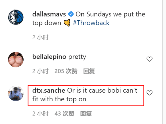Visit the dtx.sanche username profile

click(x=49, y=91)
